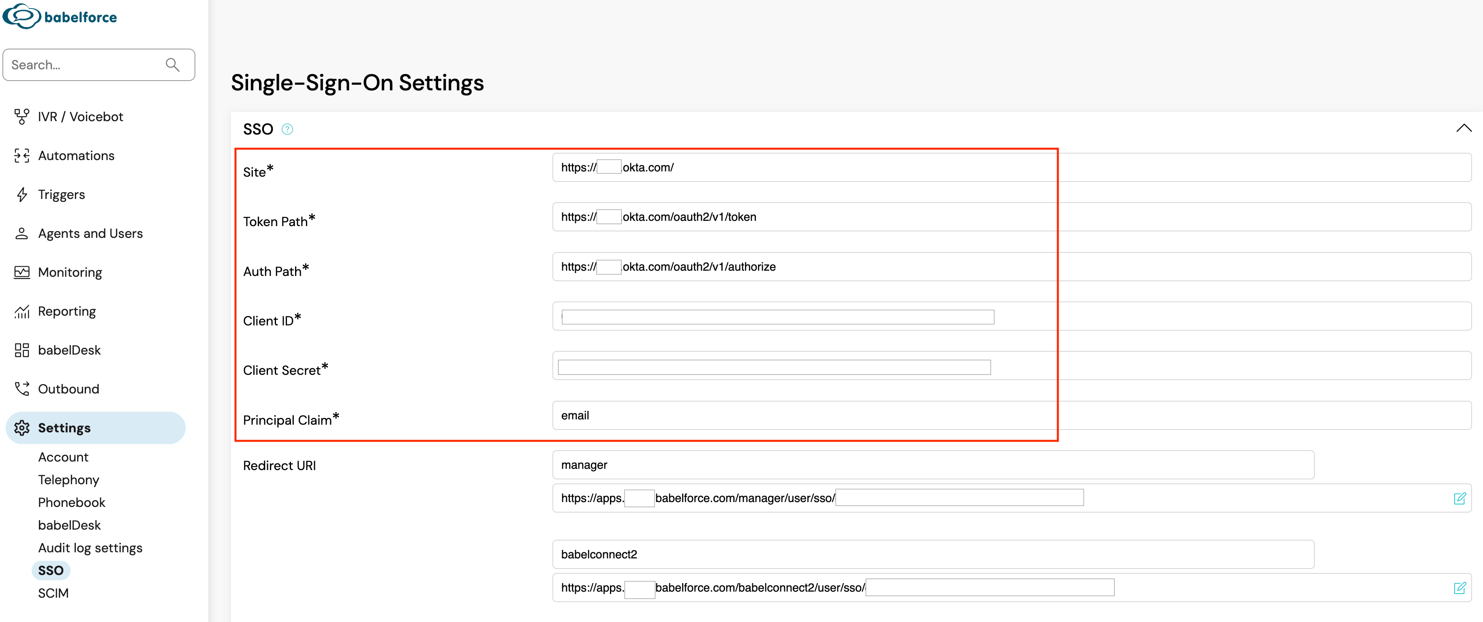Click into the Site URL field
Viewport: 1483px width, 622px height.
1012,167
